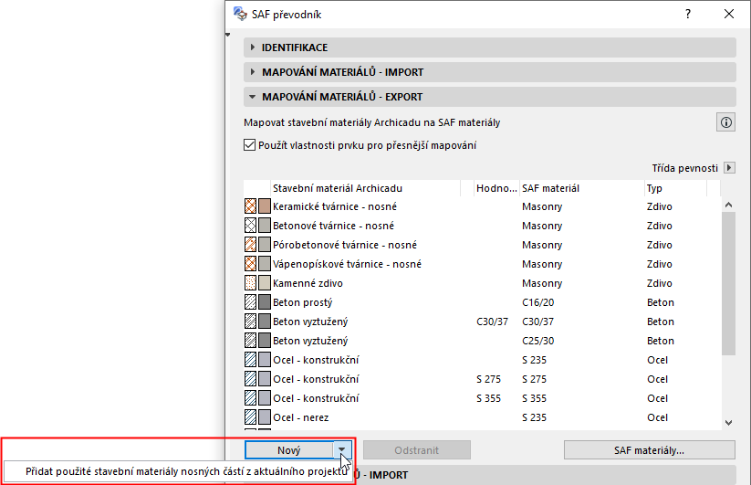Click the disabled Odstranit button
This screenshot has width=751, height=485.
pos(417,450)
